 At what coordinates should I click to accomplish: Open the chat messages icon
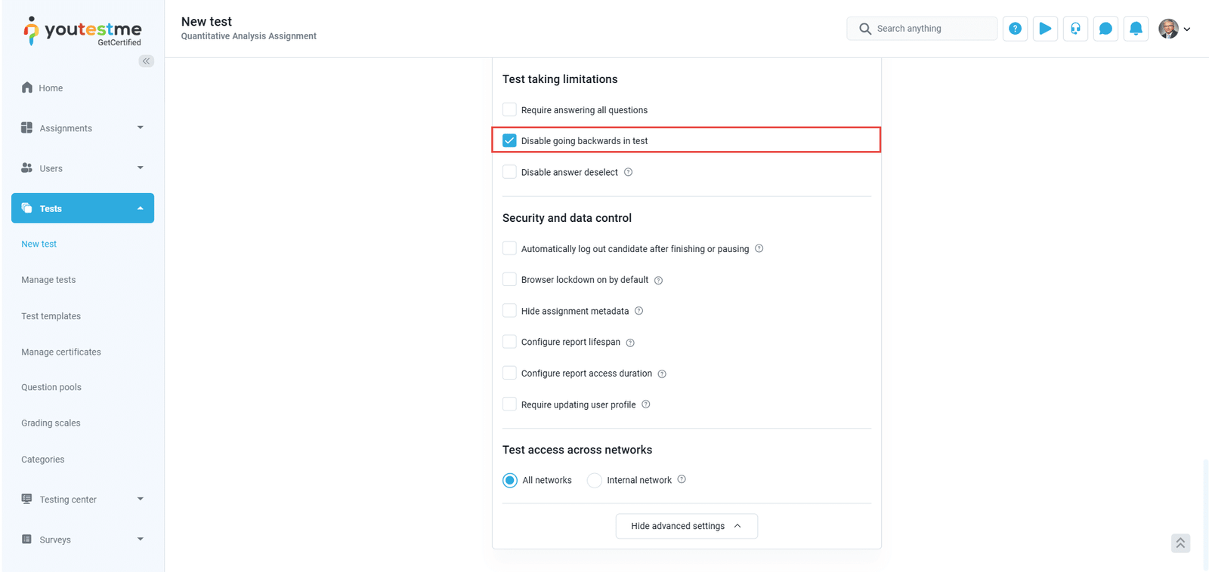tap(1105, 29)
